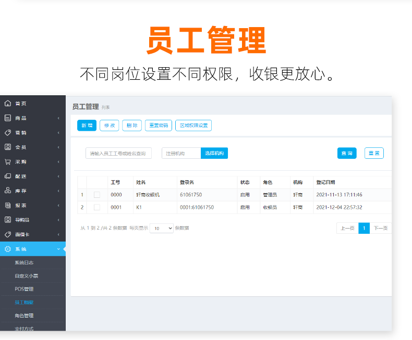Click the 工号 column header
The height and width of the screenshot is (340, 412).
click(115, 182)
